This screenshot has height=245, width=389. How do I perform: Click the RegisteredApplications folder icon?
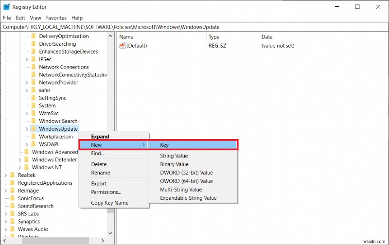click(x=13, y=183)
